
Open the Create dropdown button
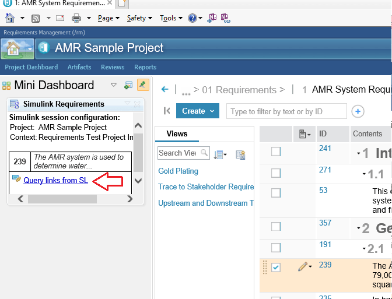point(197,111)
